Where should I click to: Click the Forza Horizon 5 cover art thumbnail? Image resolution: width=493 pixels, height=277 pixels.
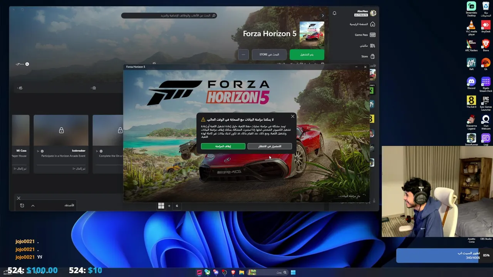(x=312, y=34)
